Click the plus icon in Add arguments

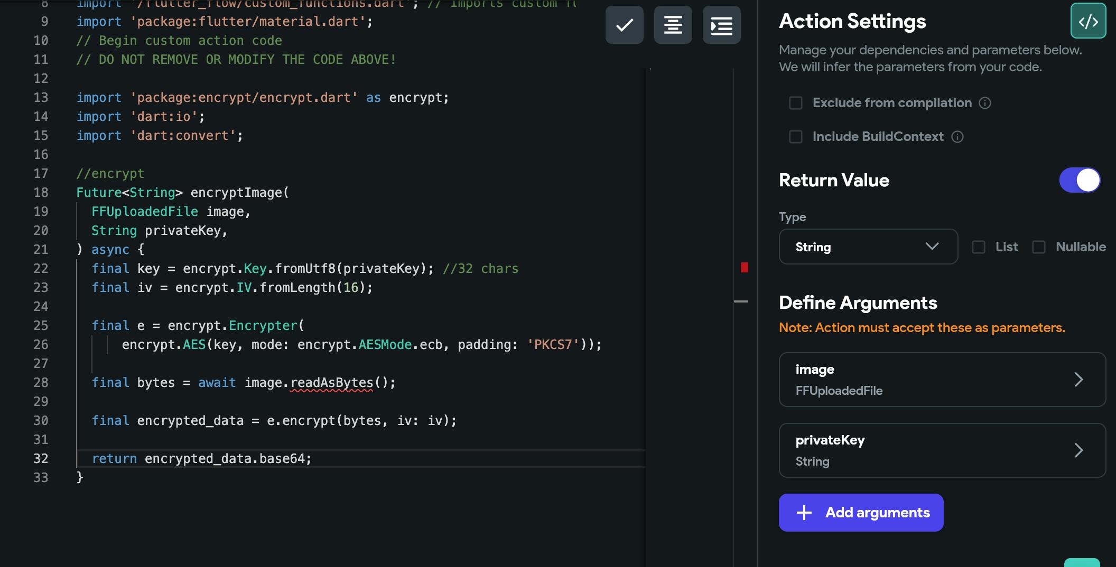(804, 513)
